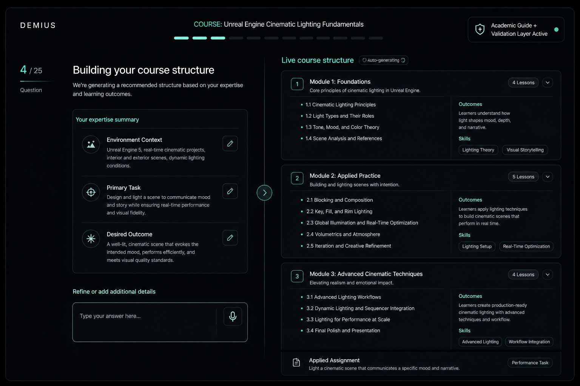Select the Lighting Setup skill tag
580x386 pixels.
point(477,246)
